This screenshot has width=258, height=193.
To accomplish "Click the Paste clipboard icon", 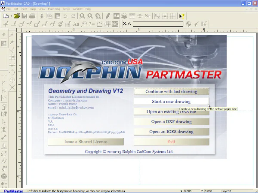I will [x=57, y=16].
